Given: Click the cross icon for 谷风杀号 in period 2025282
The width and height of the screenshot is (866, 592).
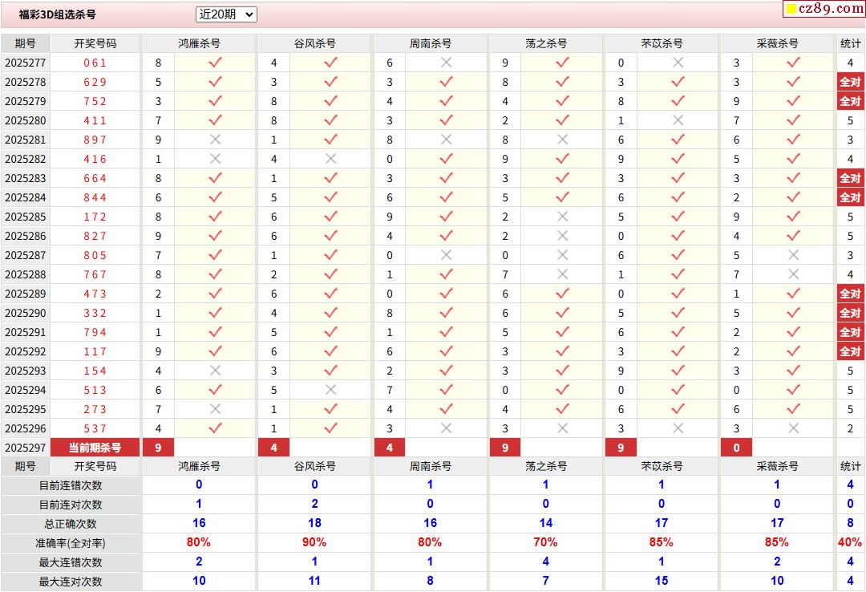Looking at the screenshot, I should [330, 159].
